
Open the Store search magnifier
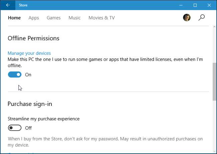201,18
